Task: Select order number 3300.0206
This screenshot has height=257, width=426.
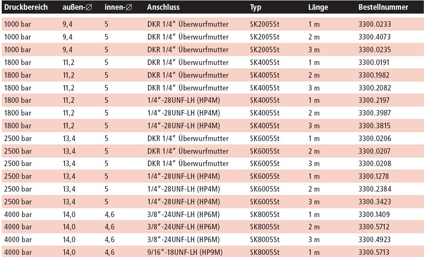Action: click(x=374, y=138)
